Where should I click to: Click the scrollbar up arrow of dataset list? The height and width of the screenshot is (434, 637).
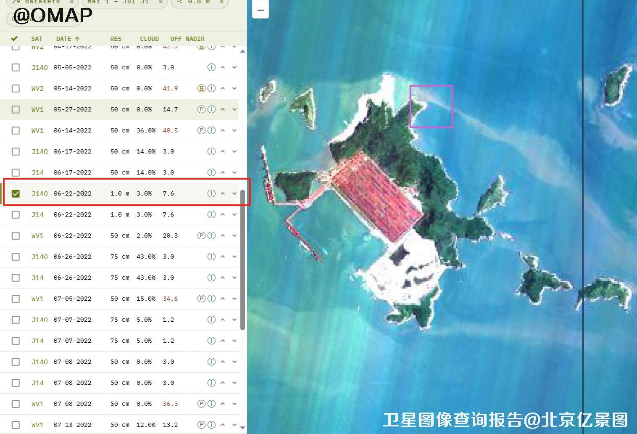242,51
